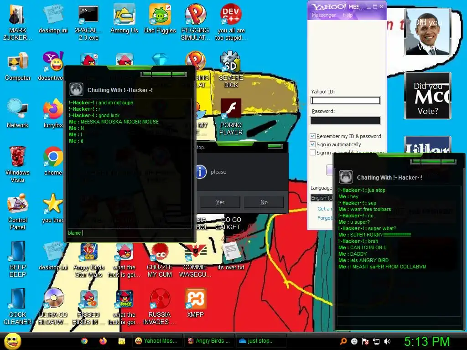Click the Password input field
This screenshot has width=467, height=350.
point(345,120)
